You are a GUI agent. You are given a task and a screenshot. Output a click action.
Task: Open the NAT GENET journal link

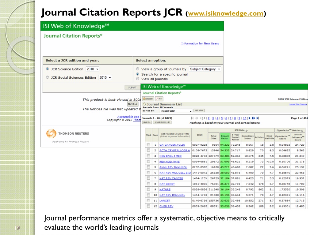pos(167,184)
